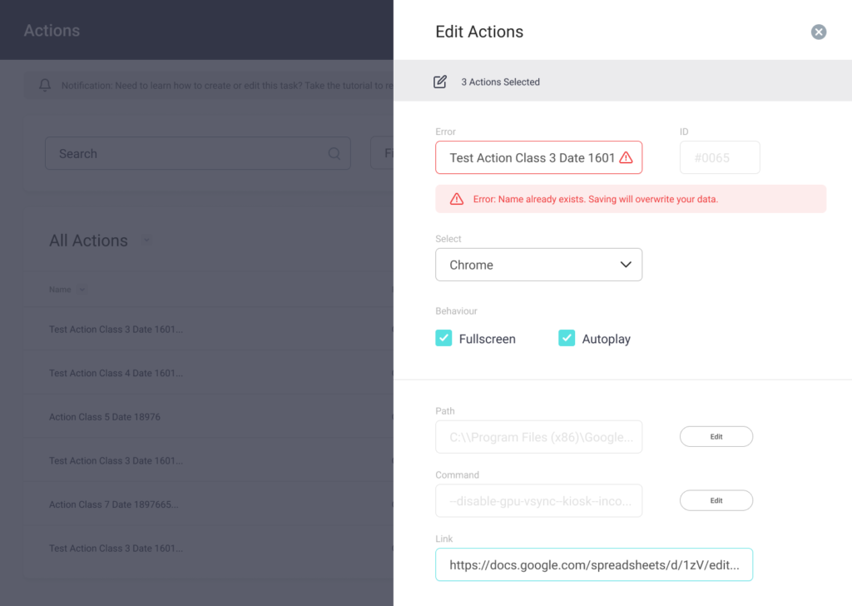Image resolution: width=852 pixels, height=606 pixels.
Task: Select the Action Class 5 Date 18976 row
Action: click(x=105, y=417)
